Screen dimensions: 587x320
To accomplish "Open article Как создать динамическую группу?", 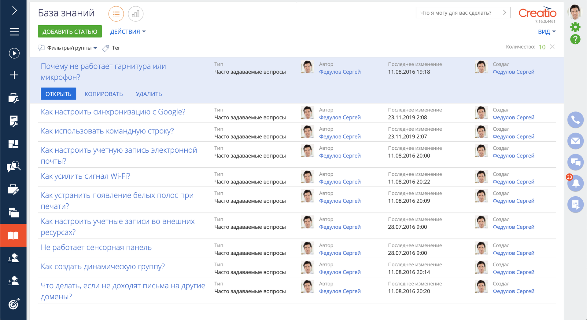I will click(x=103, y=267).
